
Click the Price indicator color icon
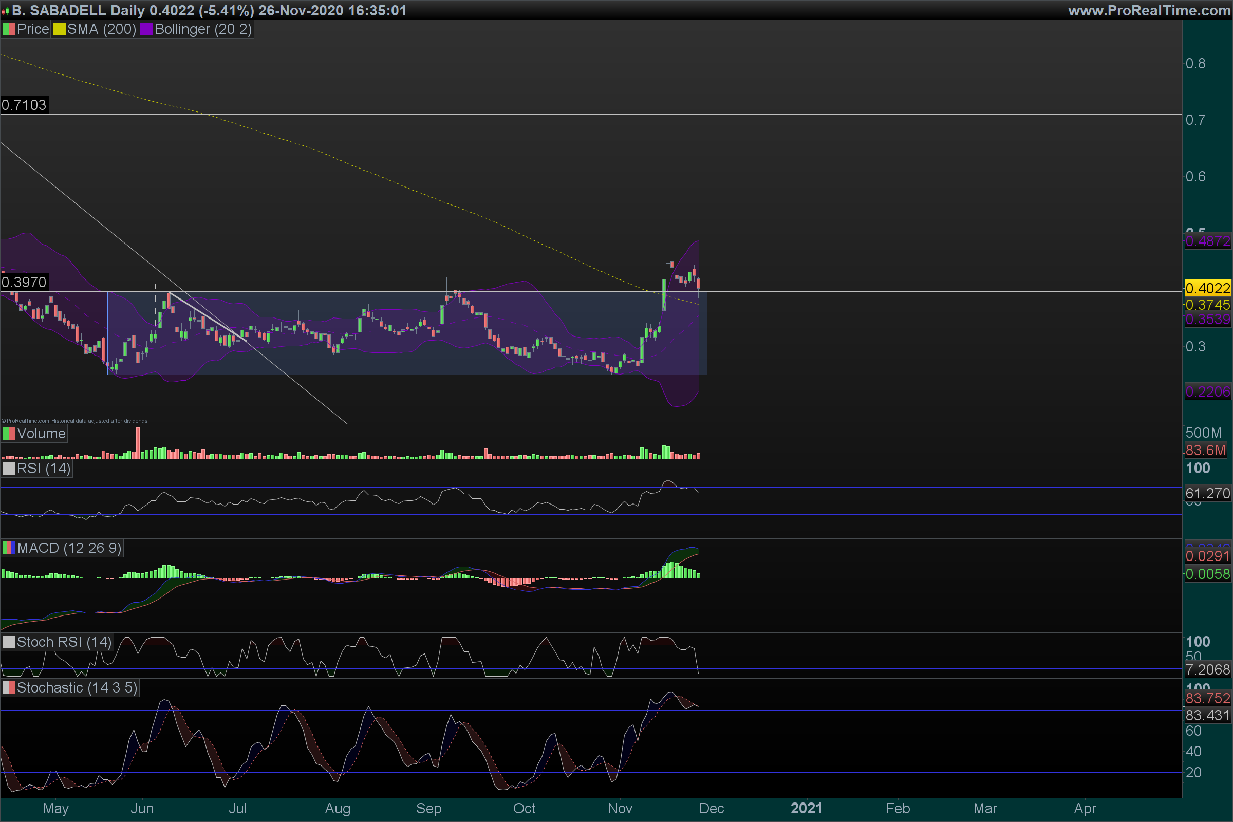(x=9, y=29)
